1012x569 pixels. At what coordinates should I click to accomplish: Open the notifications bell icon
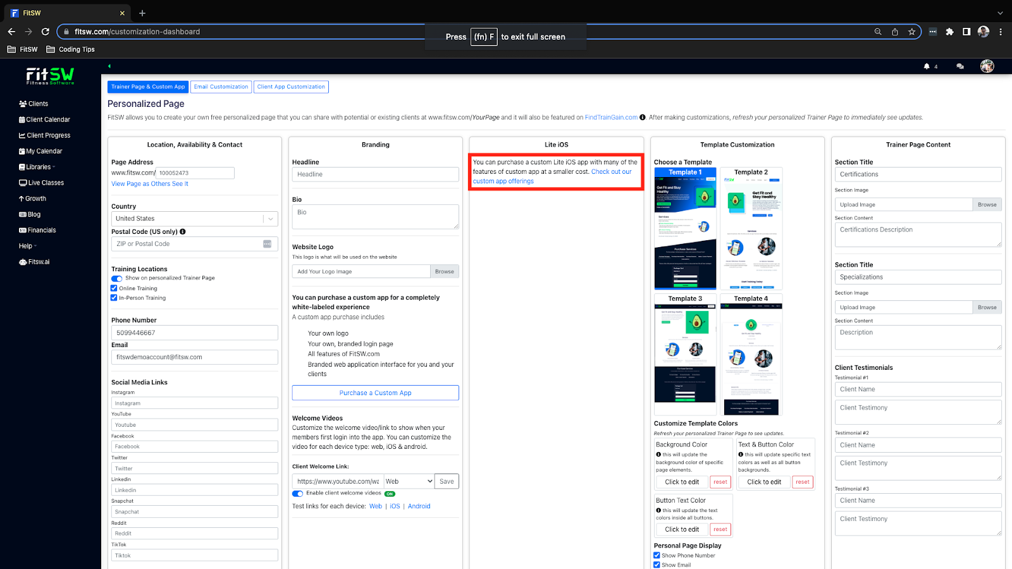(x=927, y=66)
